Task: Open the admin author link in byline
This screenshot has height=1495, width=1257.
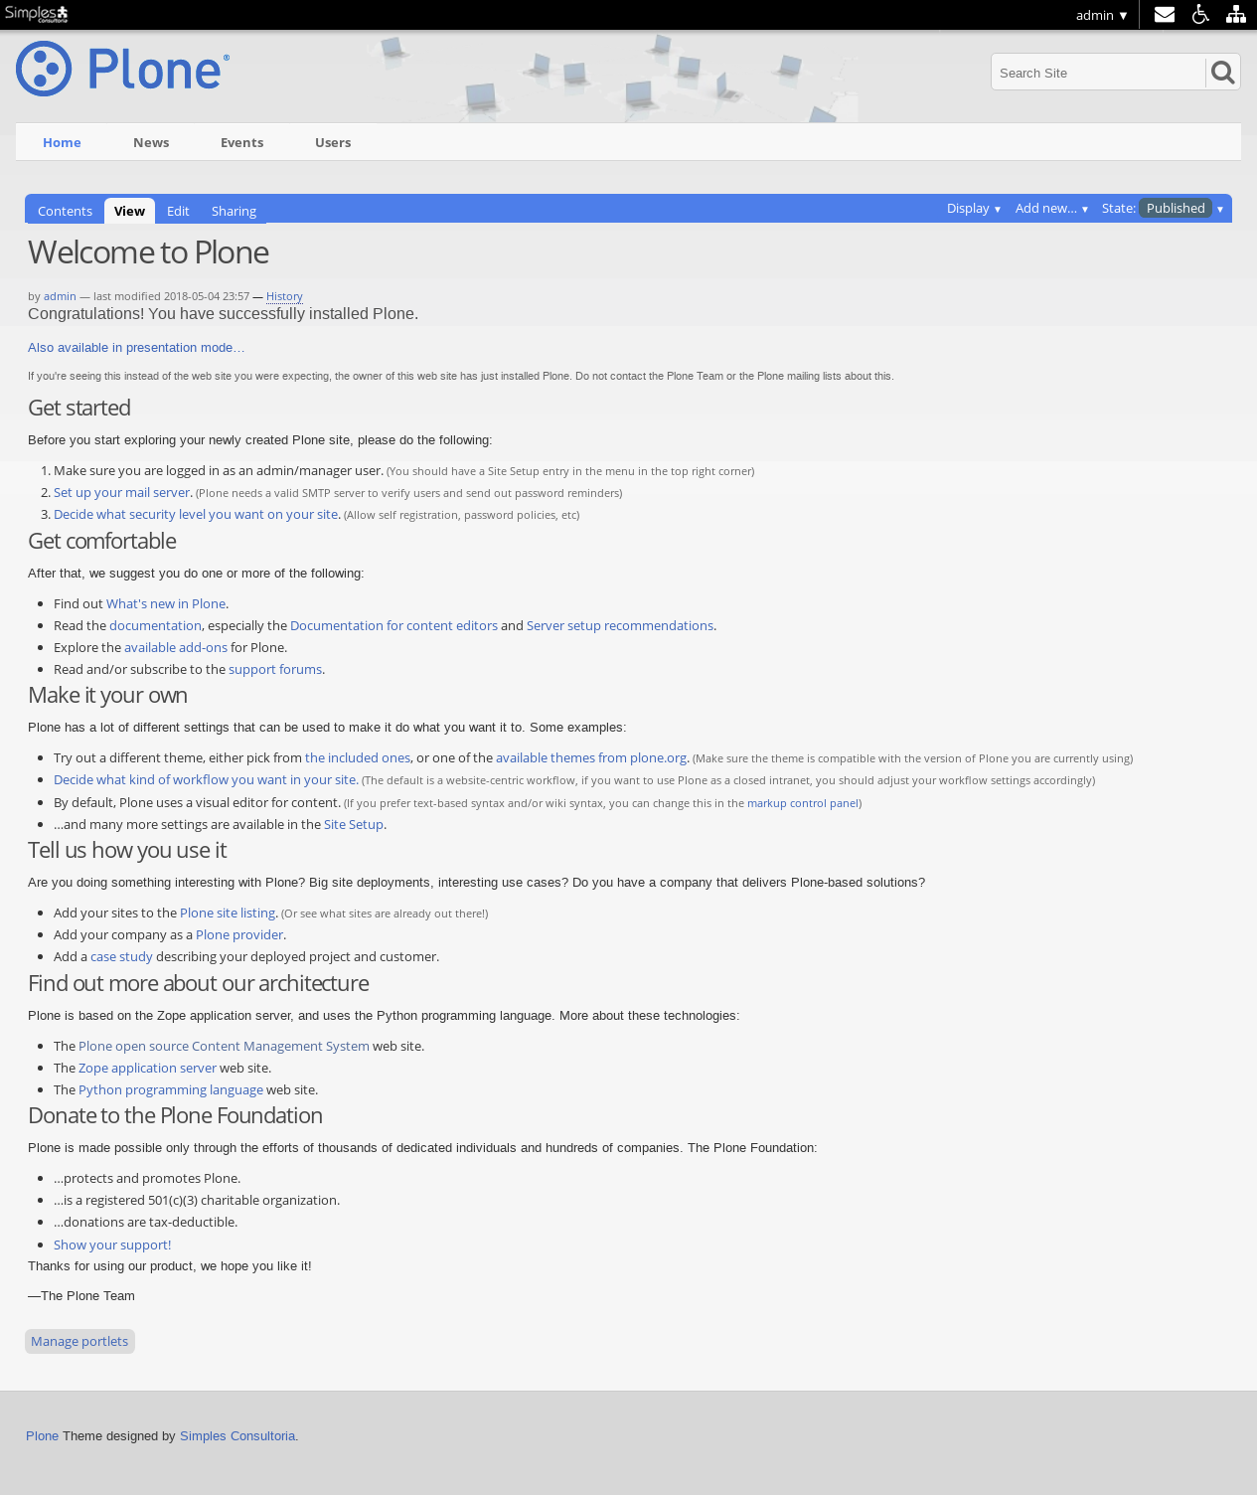Action: click(x=60, y=296)
